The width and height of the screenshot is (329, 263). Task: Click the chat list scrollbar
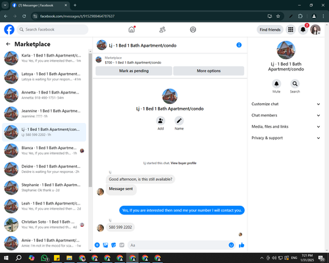pos(90,120)
